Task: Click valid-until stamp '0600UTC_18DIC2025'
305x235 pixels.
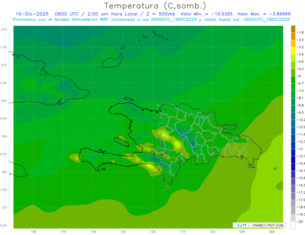Action: (267, 20)
